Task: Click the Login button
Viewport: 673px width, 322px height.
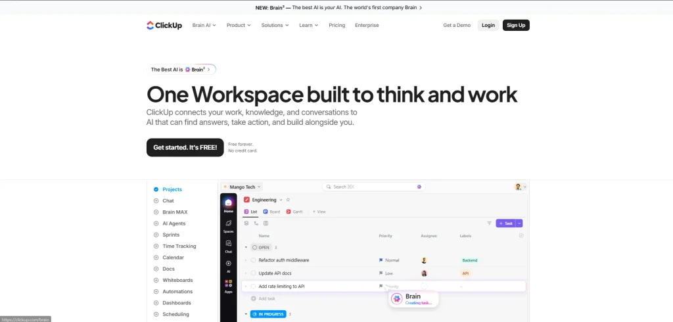Action: pos(488,26)
